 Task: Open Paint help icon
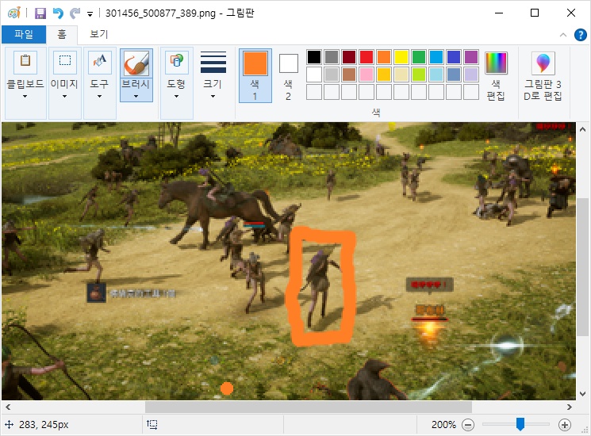point(581,35)
